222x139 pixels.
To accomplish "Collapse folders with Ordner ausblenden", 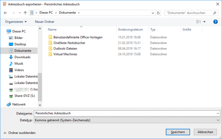I will (19, 133).
